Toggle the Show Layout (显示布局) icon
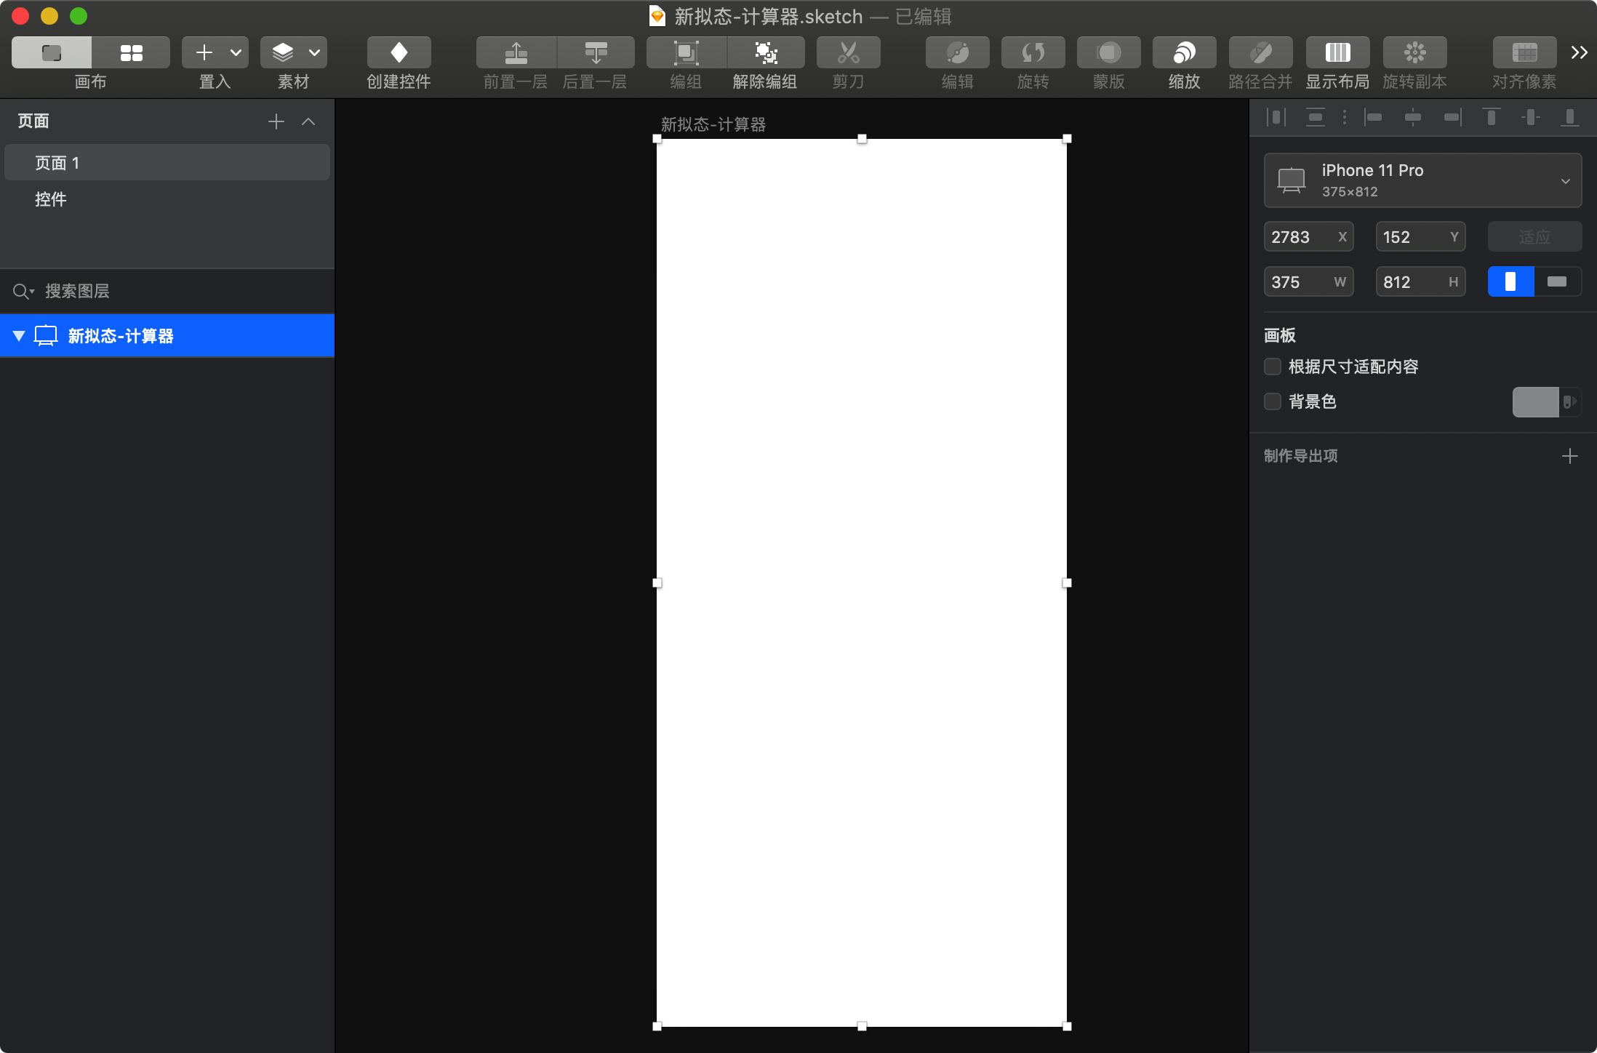The height and width of the screenshot is (1053, 1597). pyautogui.click(x=1337, y=52)
